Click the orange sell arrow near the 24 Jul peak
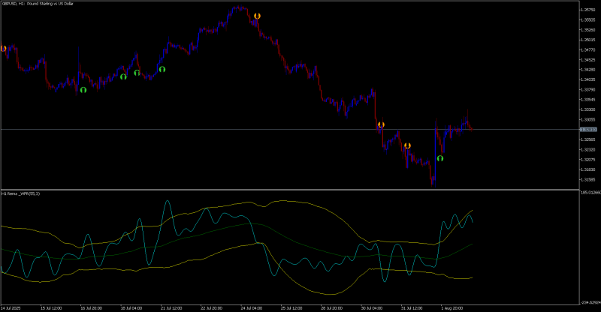 pos(257,16)
